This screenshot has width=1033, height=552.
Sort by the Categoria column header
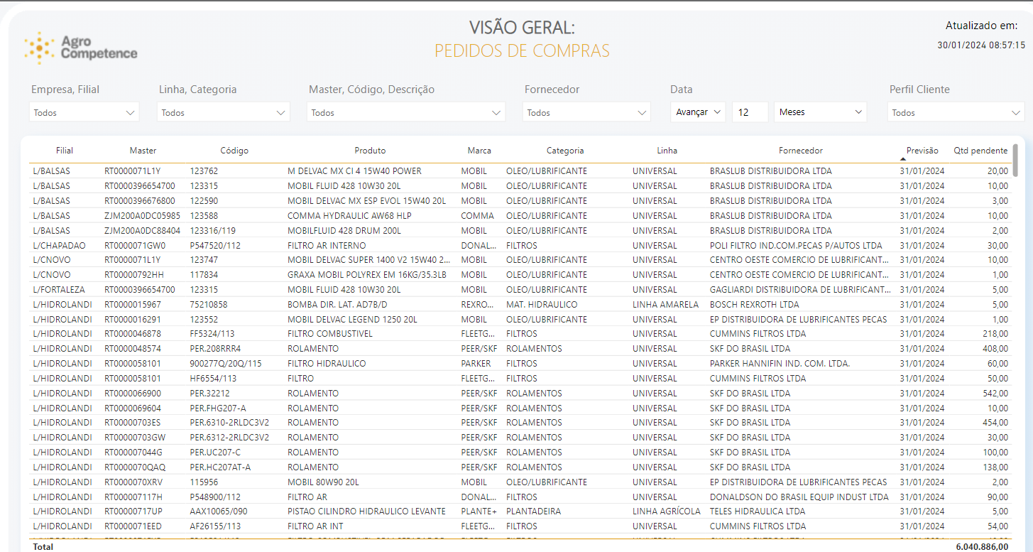[x=565, y=151]
